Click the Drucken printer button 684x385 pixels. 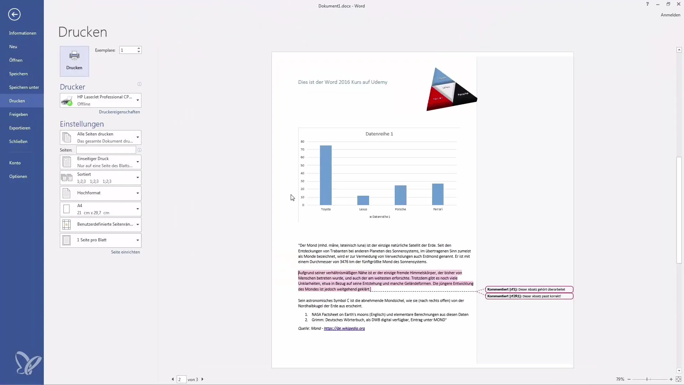(x=74, y=61)
